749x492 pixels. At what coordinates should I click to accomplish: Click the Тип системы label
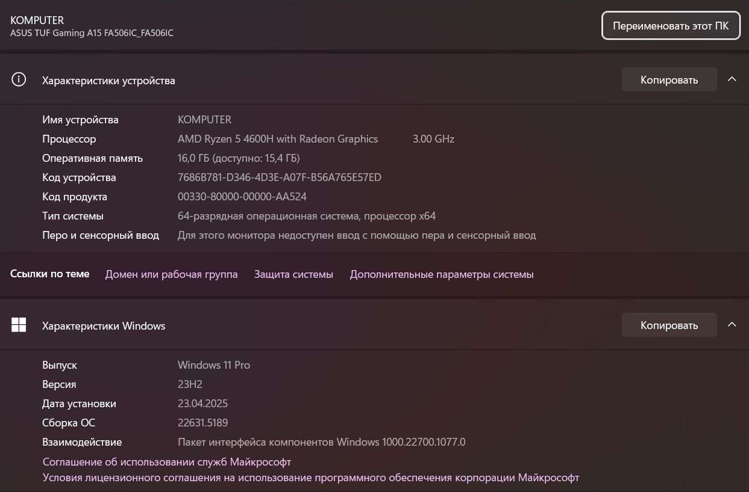point(73,216)
